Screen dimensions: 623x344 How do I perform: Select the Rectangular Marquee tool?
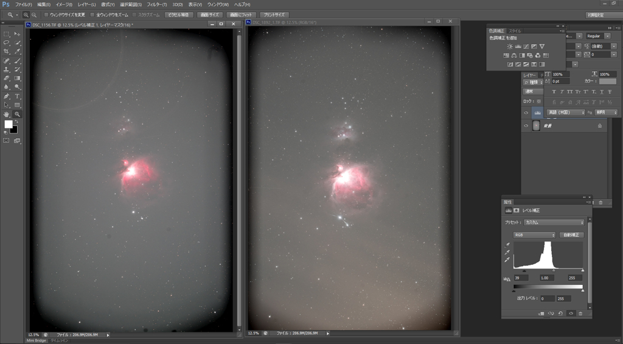[6, 34]
